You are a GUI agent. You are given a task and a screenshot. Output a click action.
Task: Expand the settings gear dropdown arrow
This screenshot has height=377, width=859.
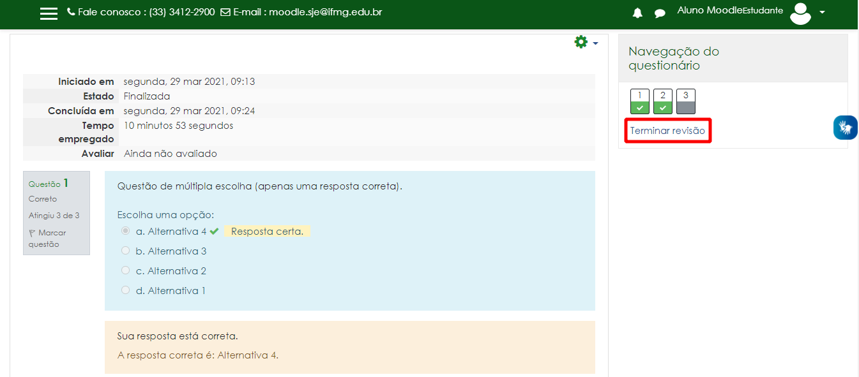coord(594,43)
